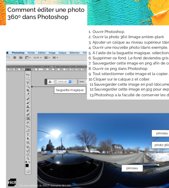Select the Crop tool
This screenshot has height=188, width=169.
(x=28, y=90)
